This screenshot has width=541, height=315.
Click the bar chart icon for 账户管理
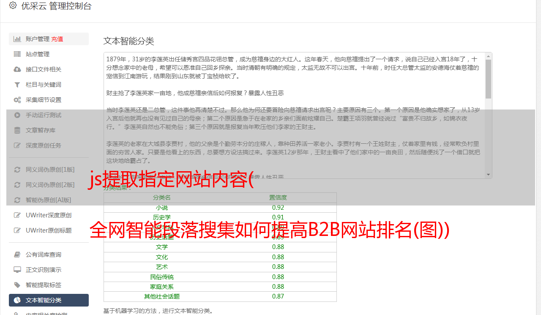point(17,39)
